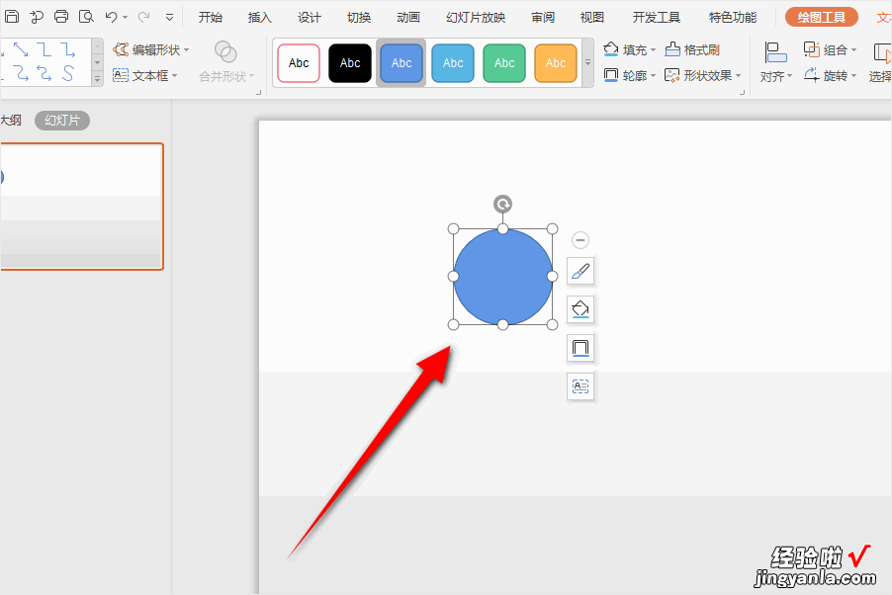Viewport: 892px width, 595px height.
Task: Click the rotation handle above circle
Action: (503, 205)
